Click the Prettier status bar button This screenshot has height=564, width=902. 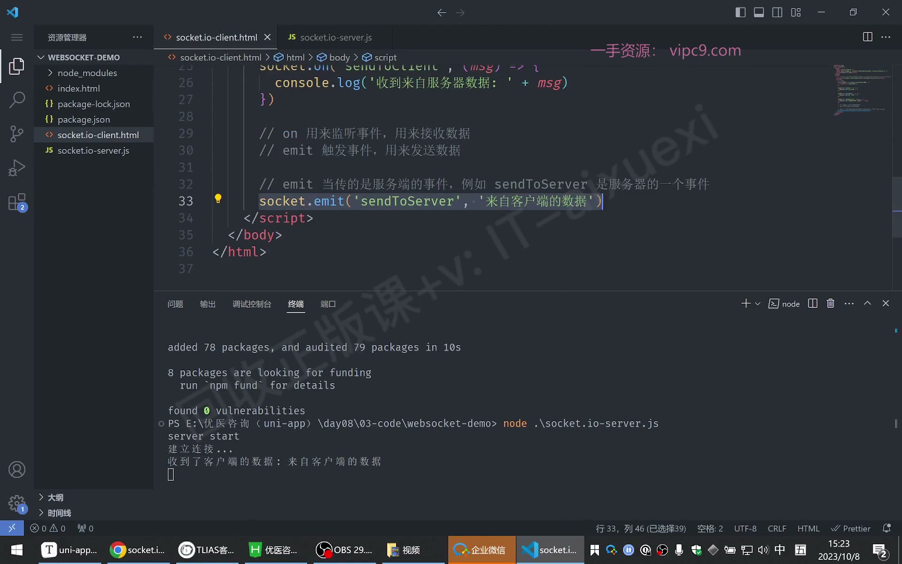pyautogui.click(x=851, y=528)
